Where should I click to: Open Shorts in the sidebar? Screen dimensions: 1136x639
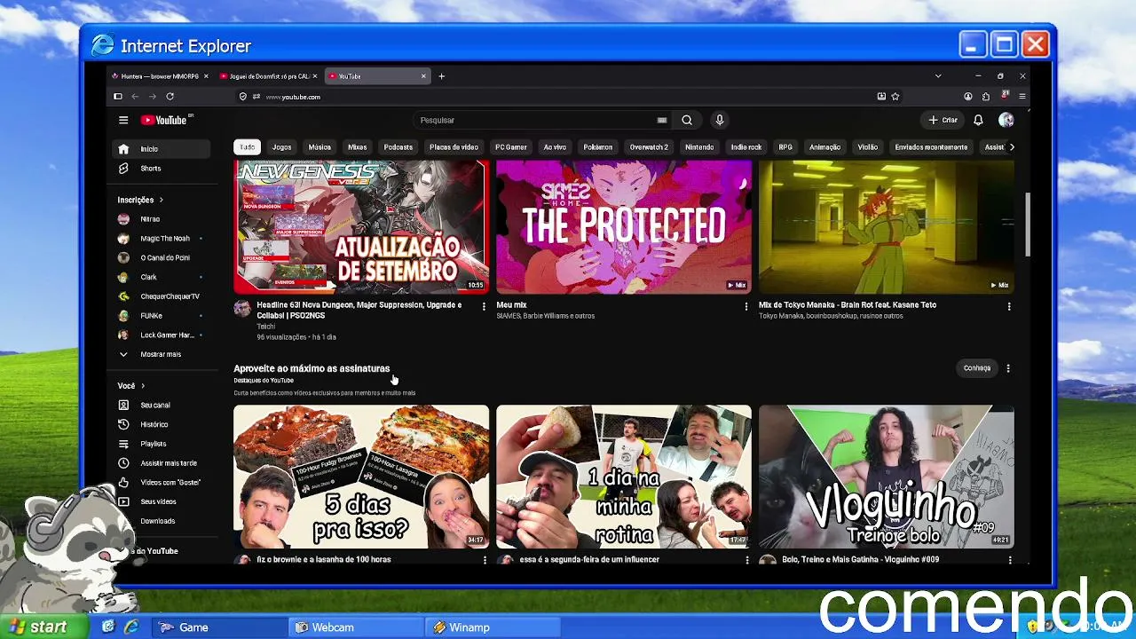point(162,169)
